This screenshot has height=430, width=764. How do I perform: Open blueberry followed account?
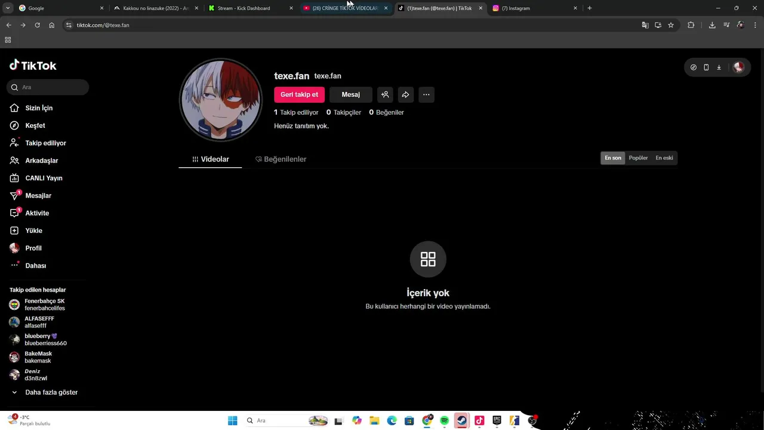tap(45, 340)
